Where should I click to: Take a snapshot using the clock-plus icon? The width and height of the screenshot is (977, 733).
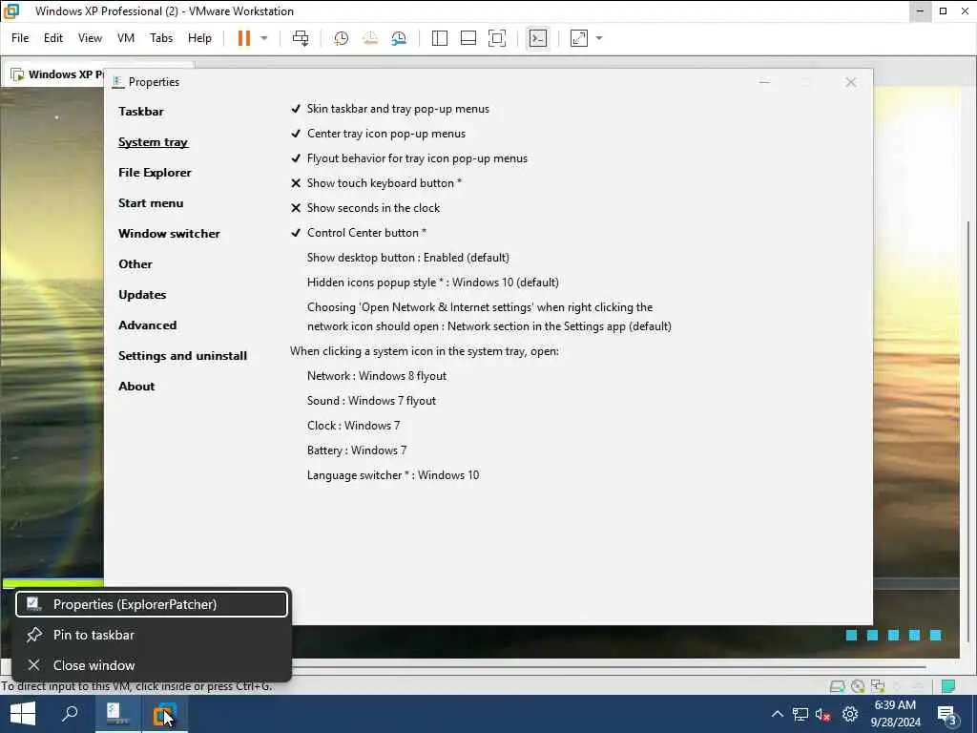(341, 38)
